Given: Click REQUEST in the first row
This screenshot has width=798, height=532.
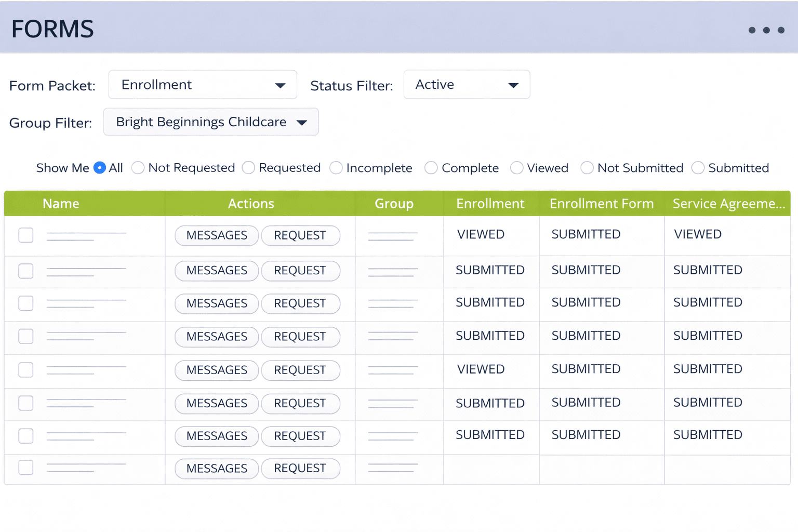Looking at the screenshot, I should (x=300, y=235).
